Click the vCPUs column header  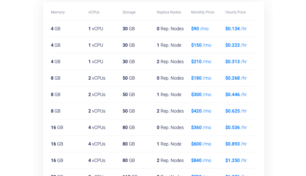[x=94, y=12]
